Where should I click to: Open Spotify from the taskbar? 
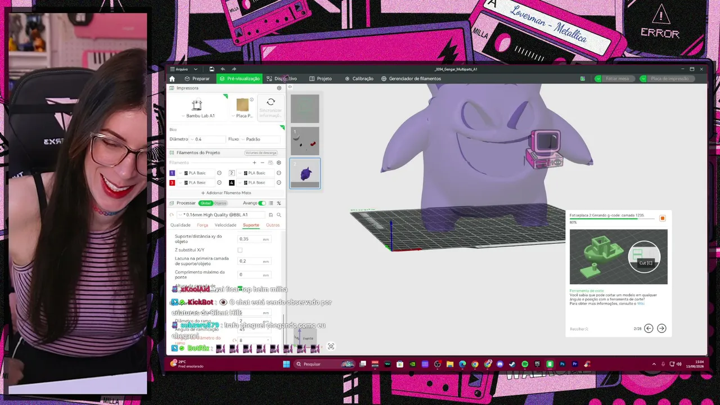point(525,364)
